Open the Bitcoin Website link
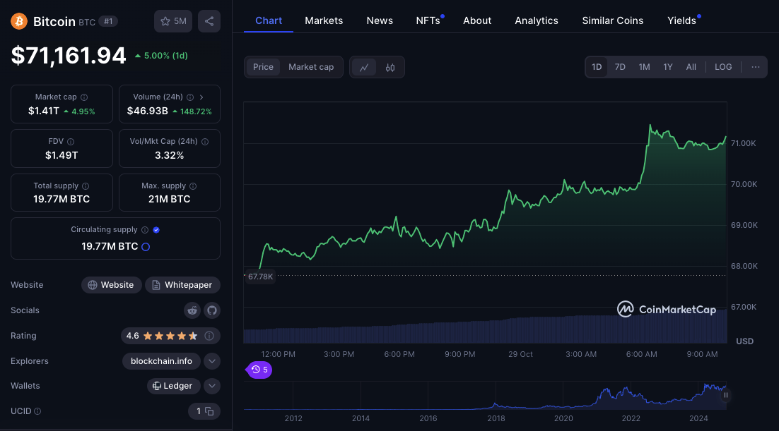This screenshot has height=431, width=779. (x=111, y=285)
